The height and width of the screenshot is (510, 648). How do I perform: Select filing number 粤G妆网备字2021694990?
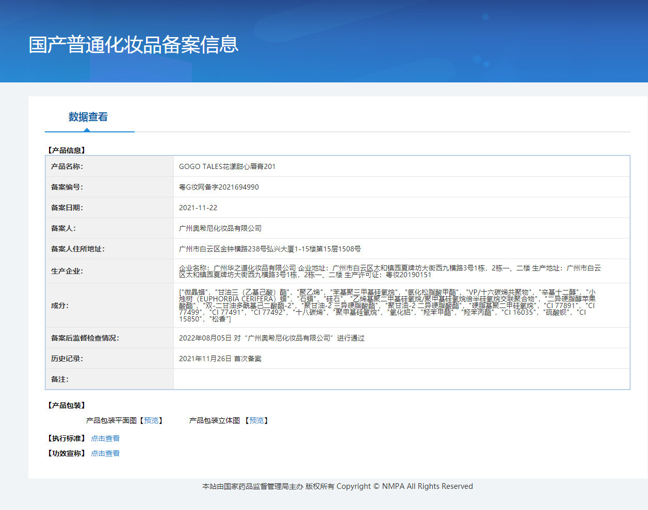pyautogui.click(x=219, y=187)
